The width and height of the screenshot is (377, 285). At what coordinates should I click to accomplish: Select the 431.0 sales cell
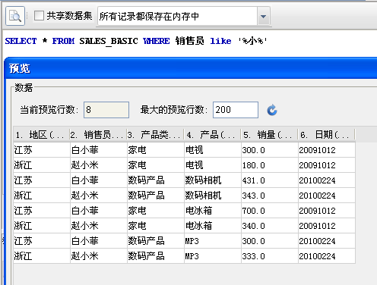(x=270, y=180)
